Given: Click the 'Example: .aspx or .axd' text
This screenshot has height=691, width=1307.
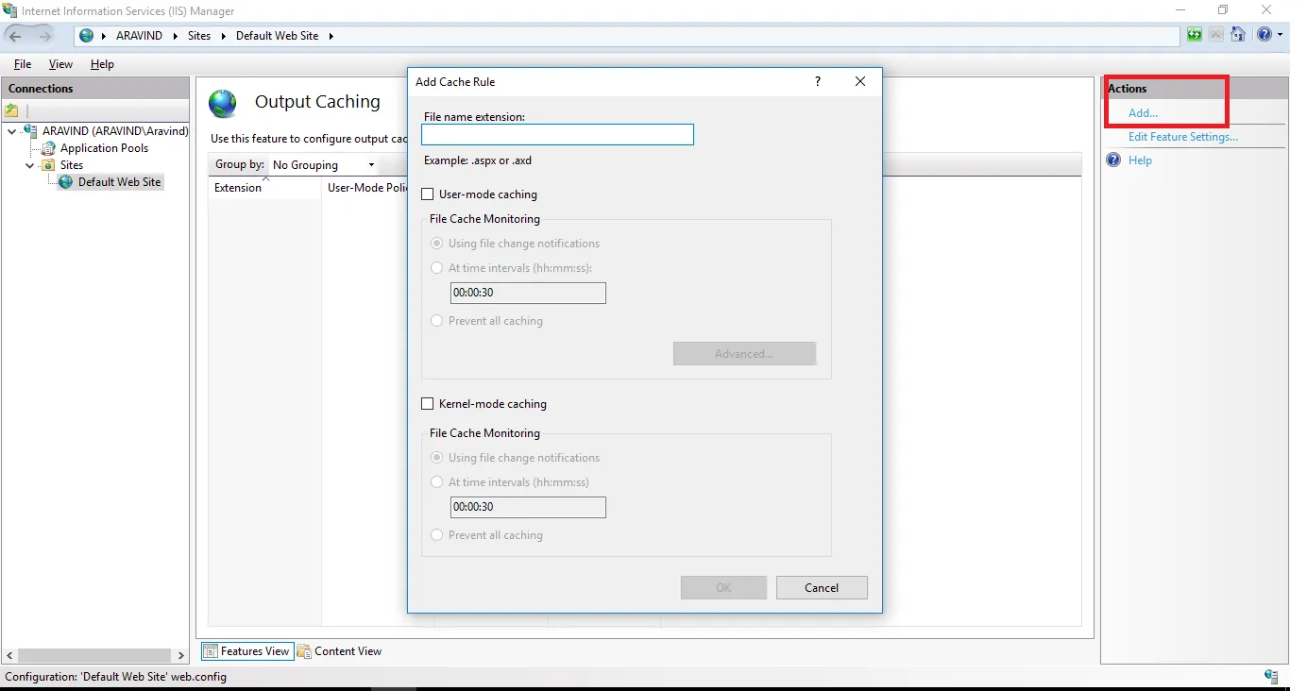Looking at the screenshot, I should pyautogui.click(x=478, y=160).
